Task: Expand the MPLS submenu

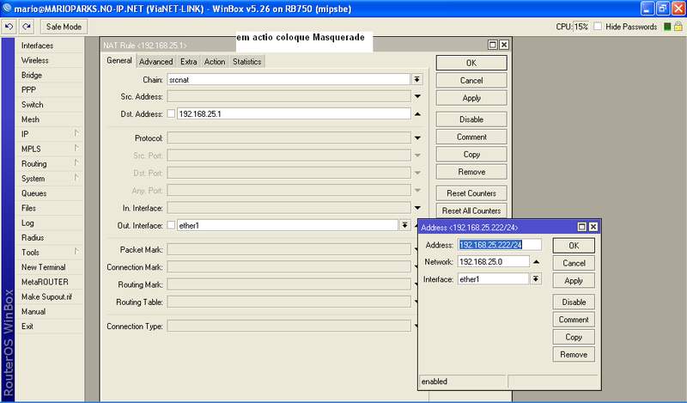Action: click(x=76, y=148)
